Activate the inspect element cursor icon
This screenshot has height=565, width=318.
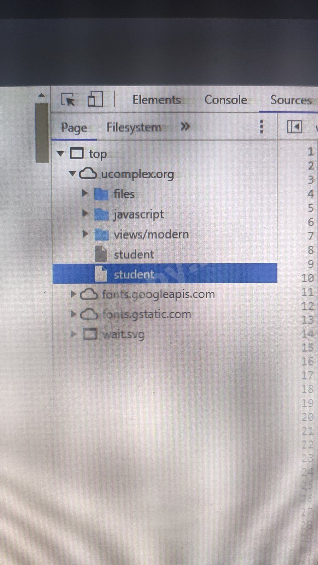click(x=68, y=100)
